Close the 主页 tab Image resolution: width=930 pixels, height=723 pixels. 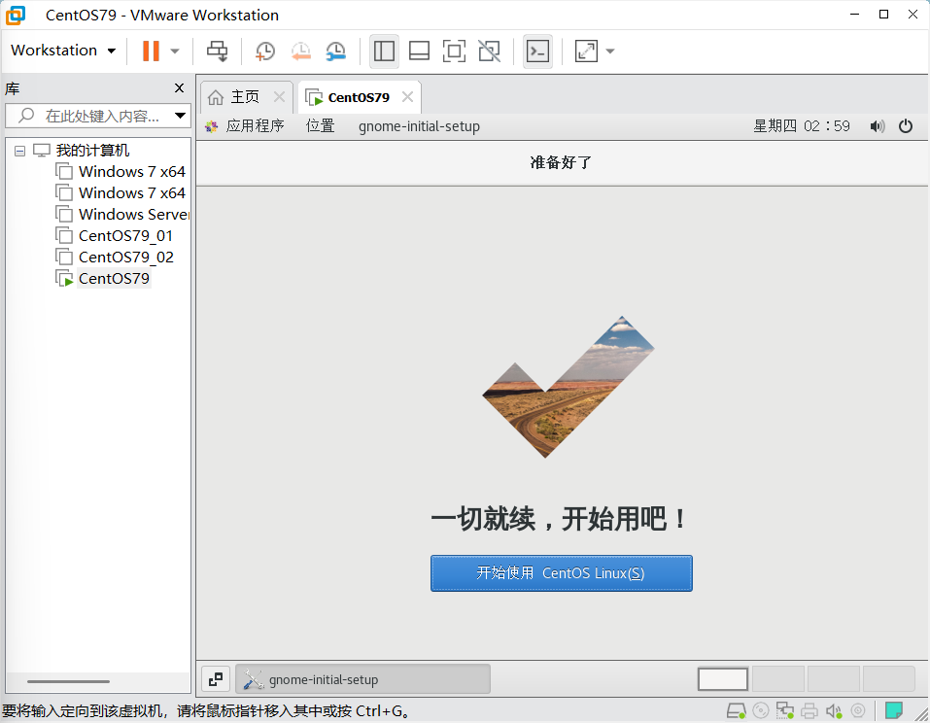(x=279, y=96)
